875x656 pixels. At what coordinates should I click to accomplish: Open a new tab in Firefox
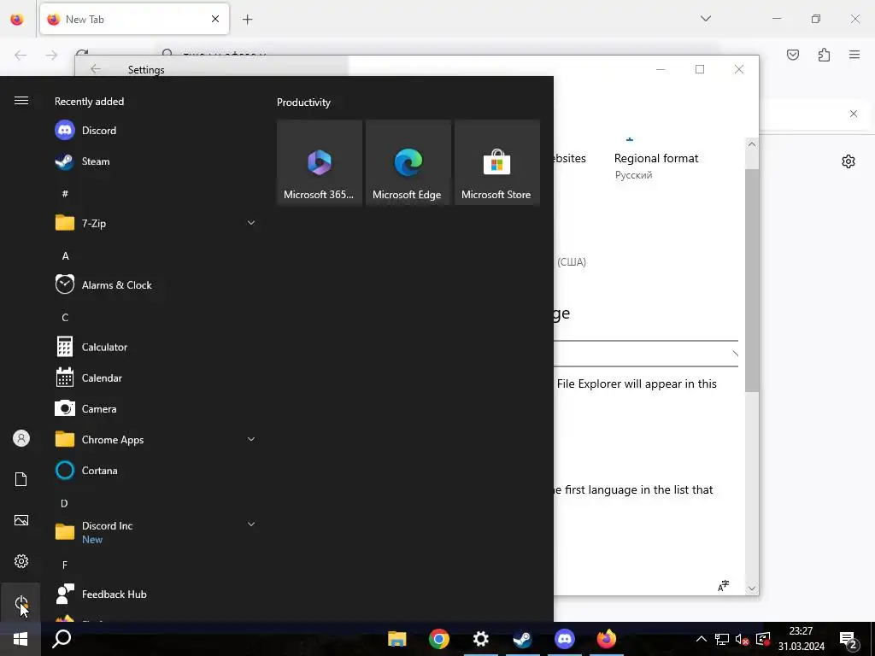pos(248,20)
